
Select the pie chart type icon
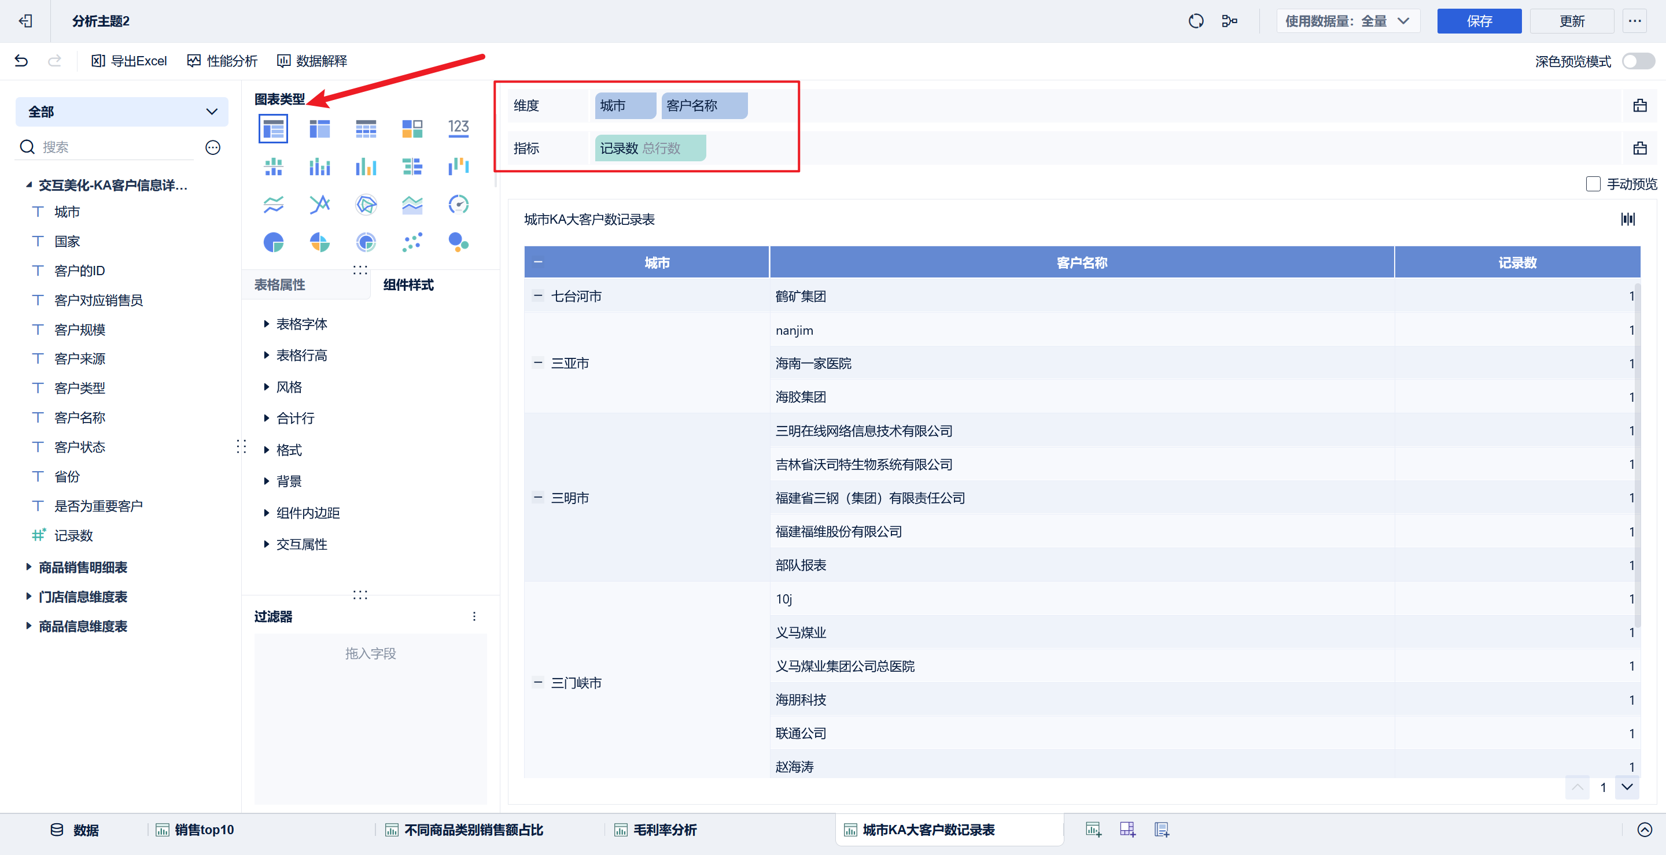[274, 242]
